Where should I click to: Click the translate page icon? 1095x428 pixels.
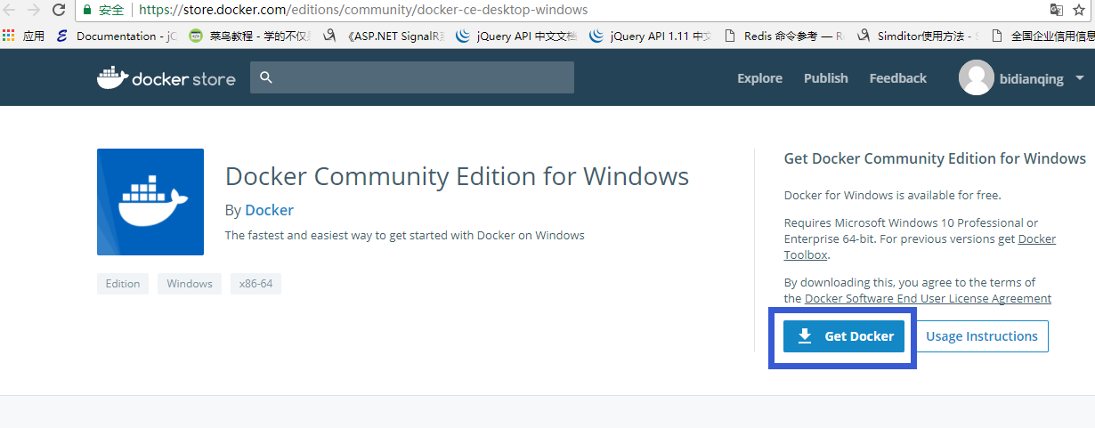pyautogui.click(x=1057, y=11)
